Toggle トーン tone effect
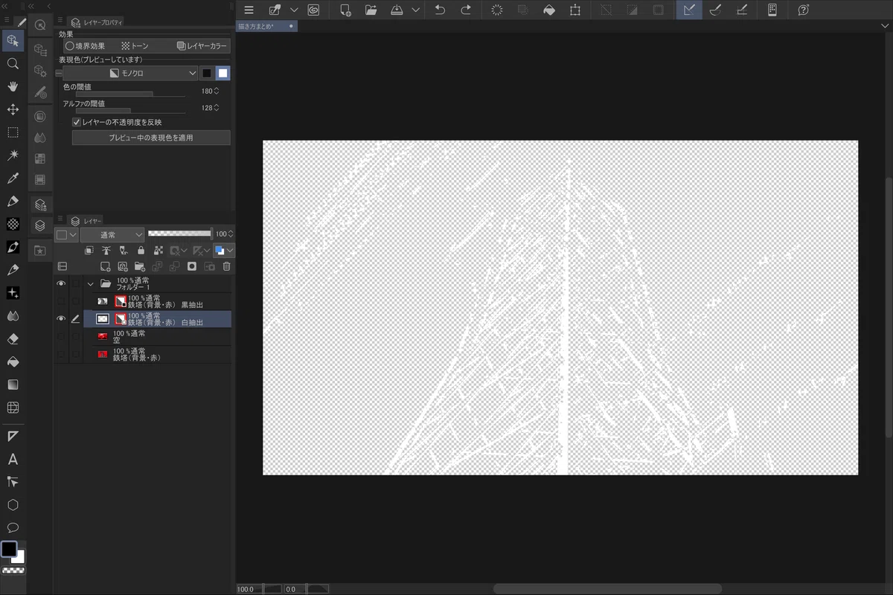The height and width of the screenshot is (595, 893). pos(136,46)
